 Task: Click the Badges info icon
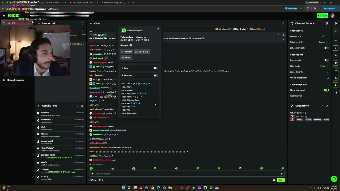pos(130,45)
